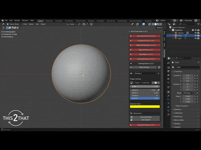Toggle Camera visibility eye in outliner

click(x=196, y=33)
